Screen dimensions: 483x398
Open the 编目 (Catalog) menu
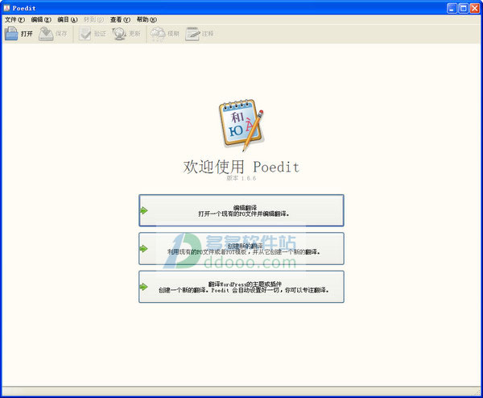click(x=68, y=19)
